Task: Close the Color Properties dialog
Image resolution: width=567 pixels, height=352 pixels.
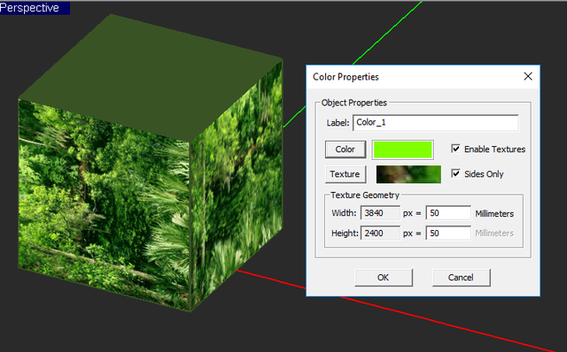Action: click(x=528, y=76)
